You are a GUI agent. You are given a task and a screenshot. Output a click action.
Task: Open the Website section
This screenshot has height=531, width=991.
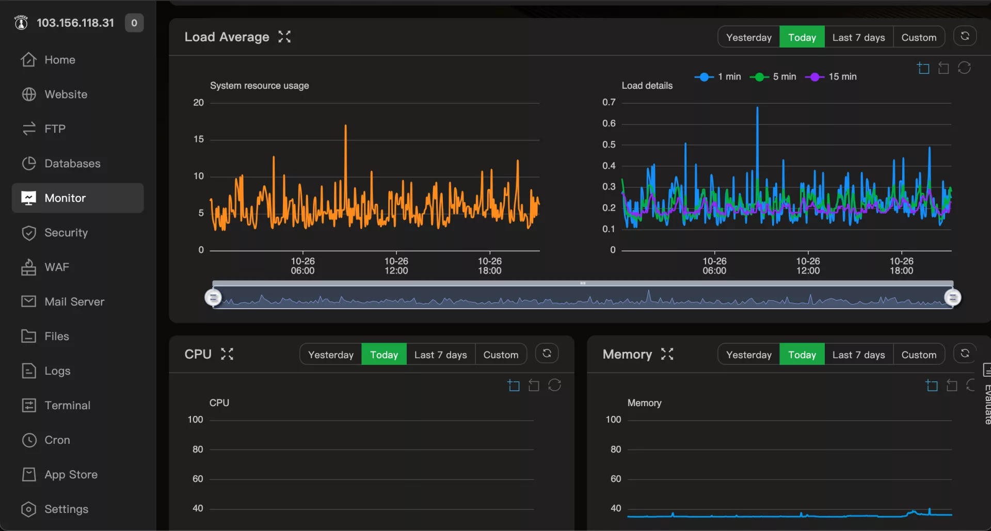coord(77,94)
